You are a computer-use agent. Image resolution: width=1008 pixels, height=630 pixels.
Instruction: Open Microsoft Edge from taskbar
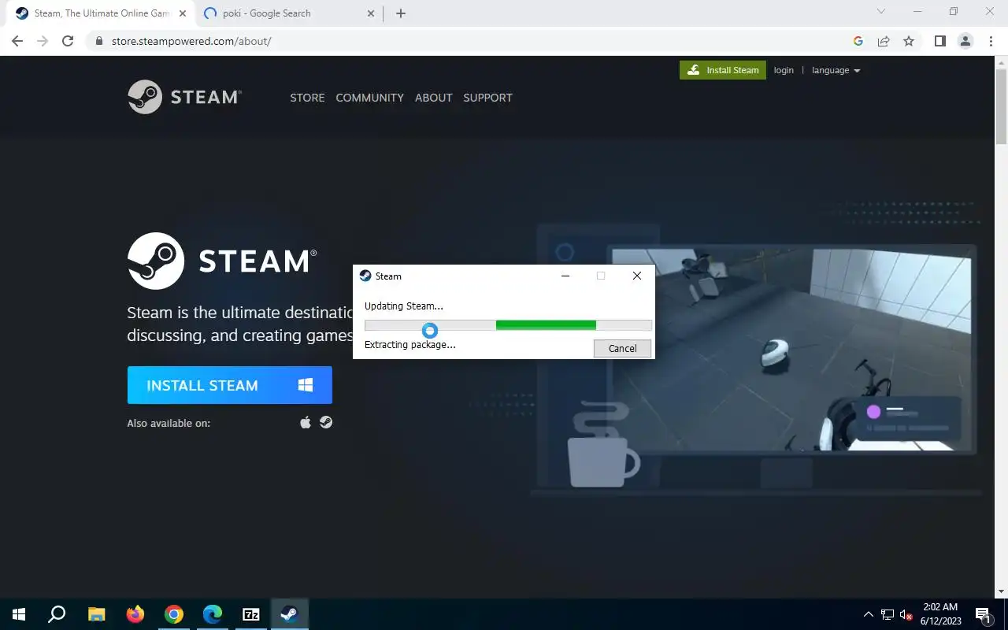[x=212, y=614]
